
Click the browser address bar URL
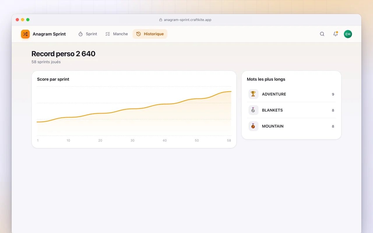187,20
